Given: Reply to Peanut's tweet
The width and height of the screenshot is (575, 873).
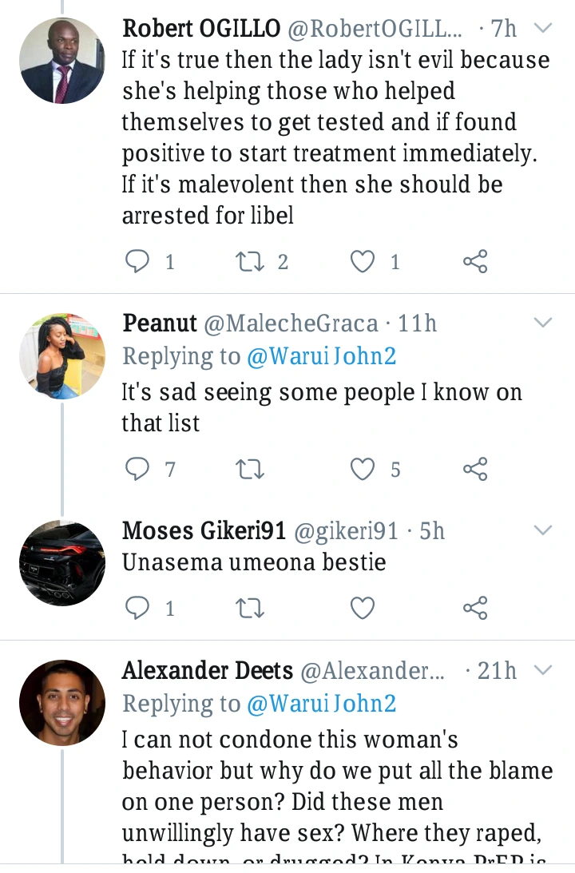Looking at the screenshot, I should click(x=137, y=469).
